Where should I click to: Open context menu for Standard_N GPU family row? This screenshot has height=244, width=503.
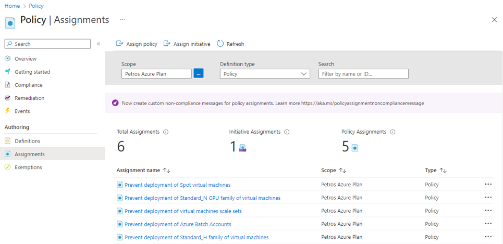click(x=488, y=198)
